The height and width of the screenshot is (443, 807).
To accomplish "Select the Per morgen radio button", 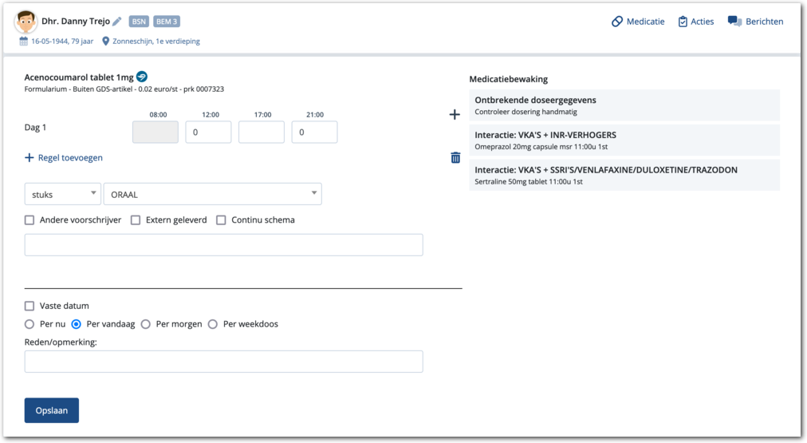I will (x=145, y=324).
